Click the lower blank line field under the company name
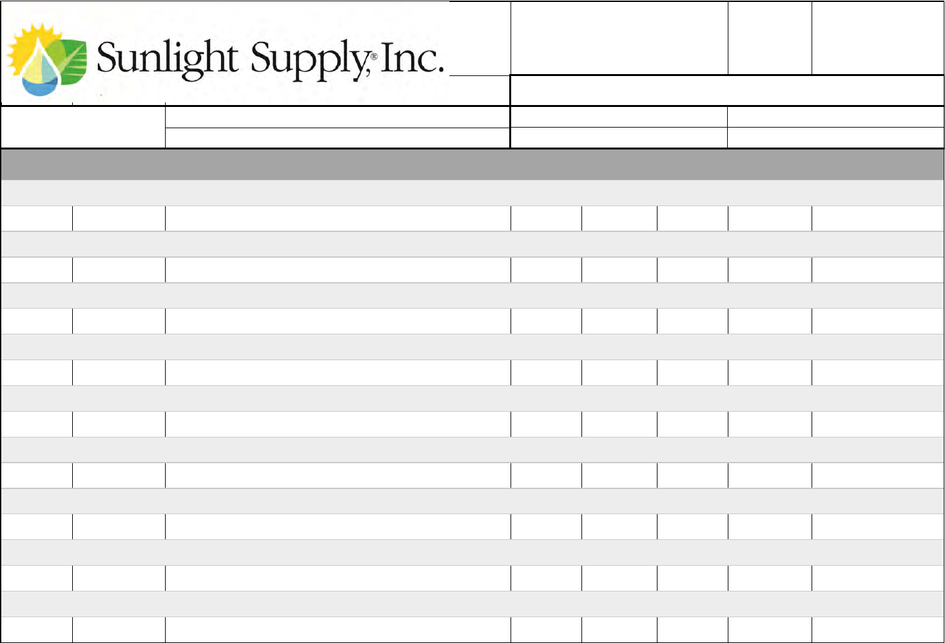This screenshot has height=643, width=945. tap(337, 138)
